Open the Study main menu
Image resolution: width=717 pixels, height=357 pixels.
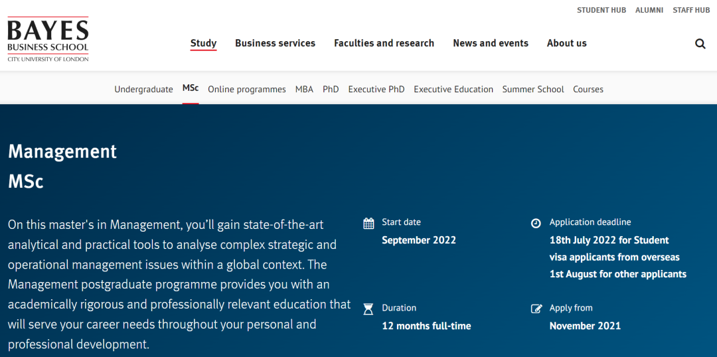coord(203,43)
